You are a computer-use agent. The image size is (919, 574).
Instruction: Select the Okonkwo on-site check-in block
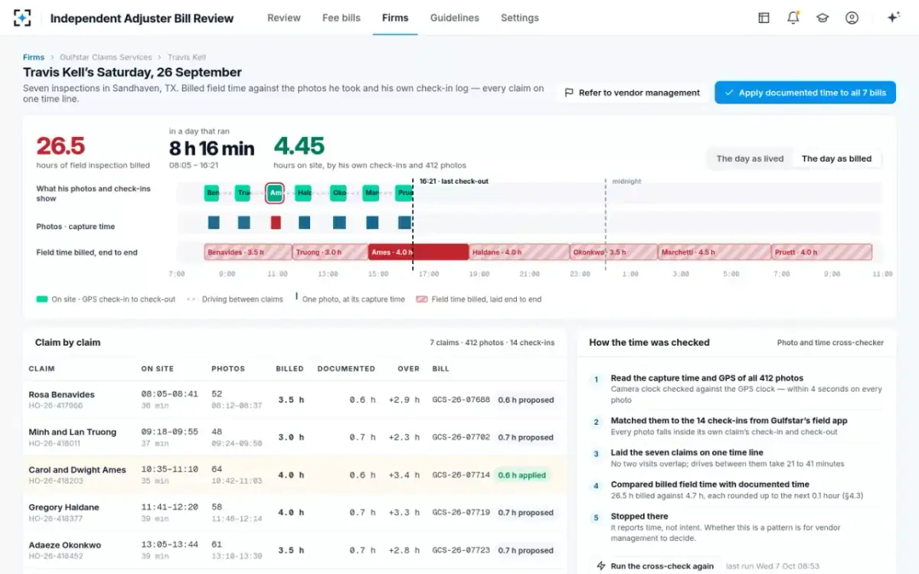(x=338, y=193)
